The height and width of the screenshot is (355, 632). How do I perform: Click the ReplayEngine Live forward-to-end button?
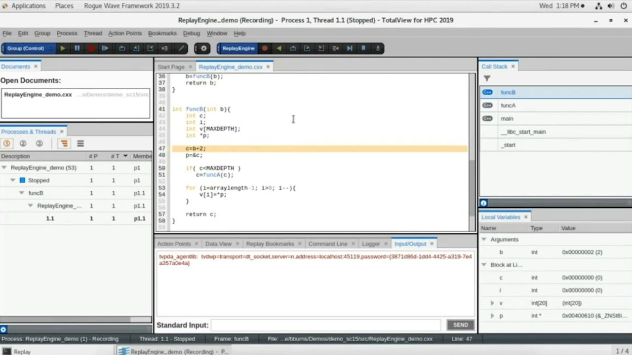point(350,48)
